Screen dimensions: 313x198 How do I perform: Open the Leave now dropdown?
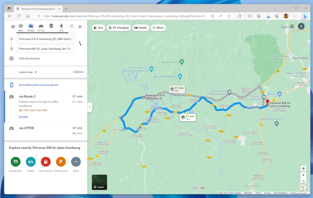pos(28,72)
